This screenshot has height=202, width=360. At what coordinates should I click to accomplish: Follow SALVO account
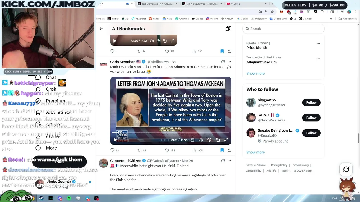coord(311,118)
